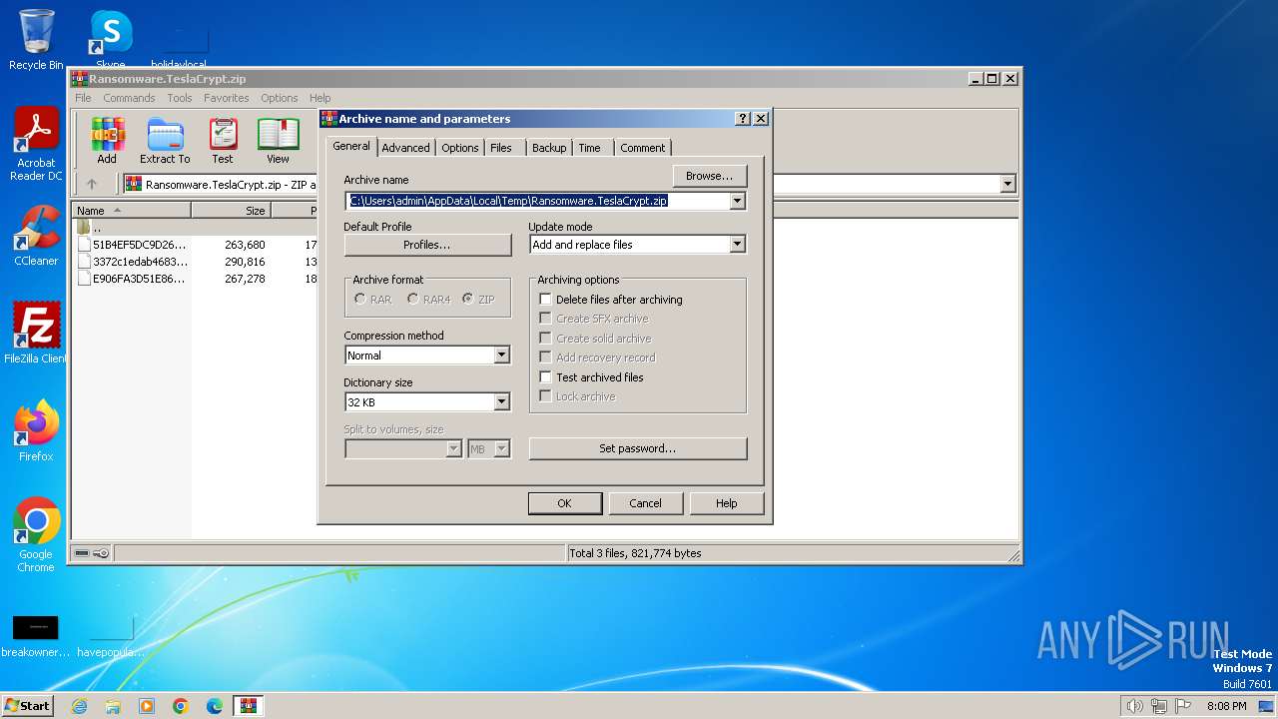The width and height of the screenshot is (1278, 719).
Task: Confirm dialog with OK button
Action: [564, 503]
